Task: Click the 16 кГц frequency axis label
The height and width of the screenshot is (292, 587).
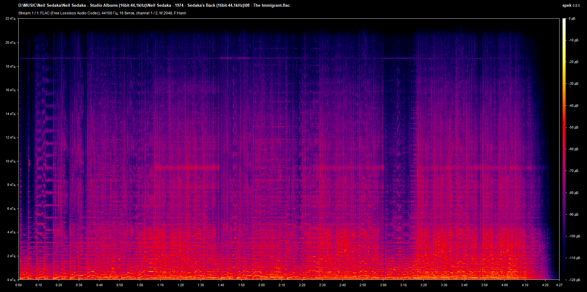Action: pos(10,90)
